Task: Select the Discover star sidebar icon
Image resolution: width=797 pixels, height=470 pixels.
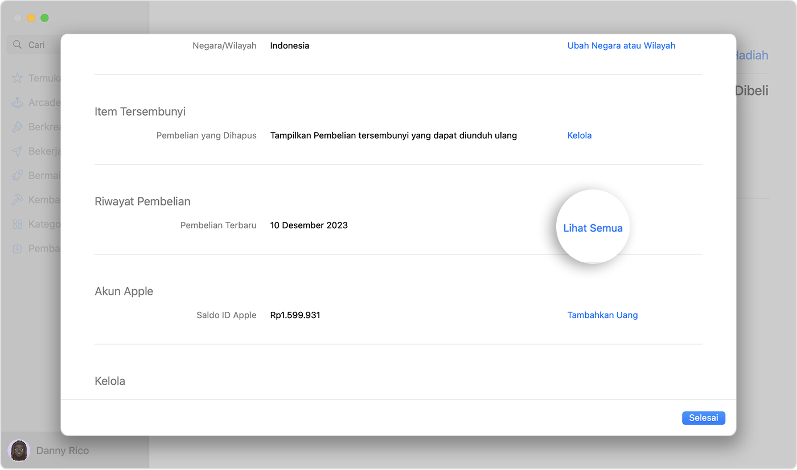Action: (x=18, y=78)
